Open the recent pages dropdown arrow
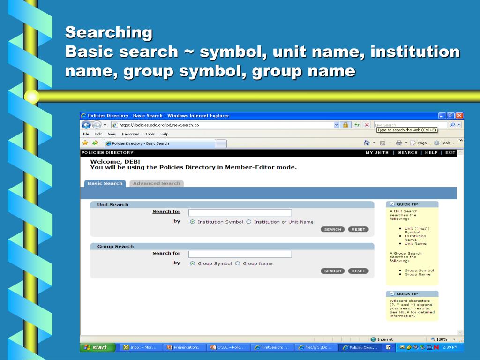Screen dimensions: 480x360 [x=105, y=125]
